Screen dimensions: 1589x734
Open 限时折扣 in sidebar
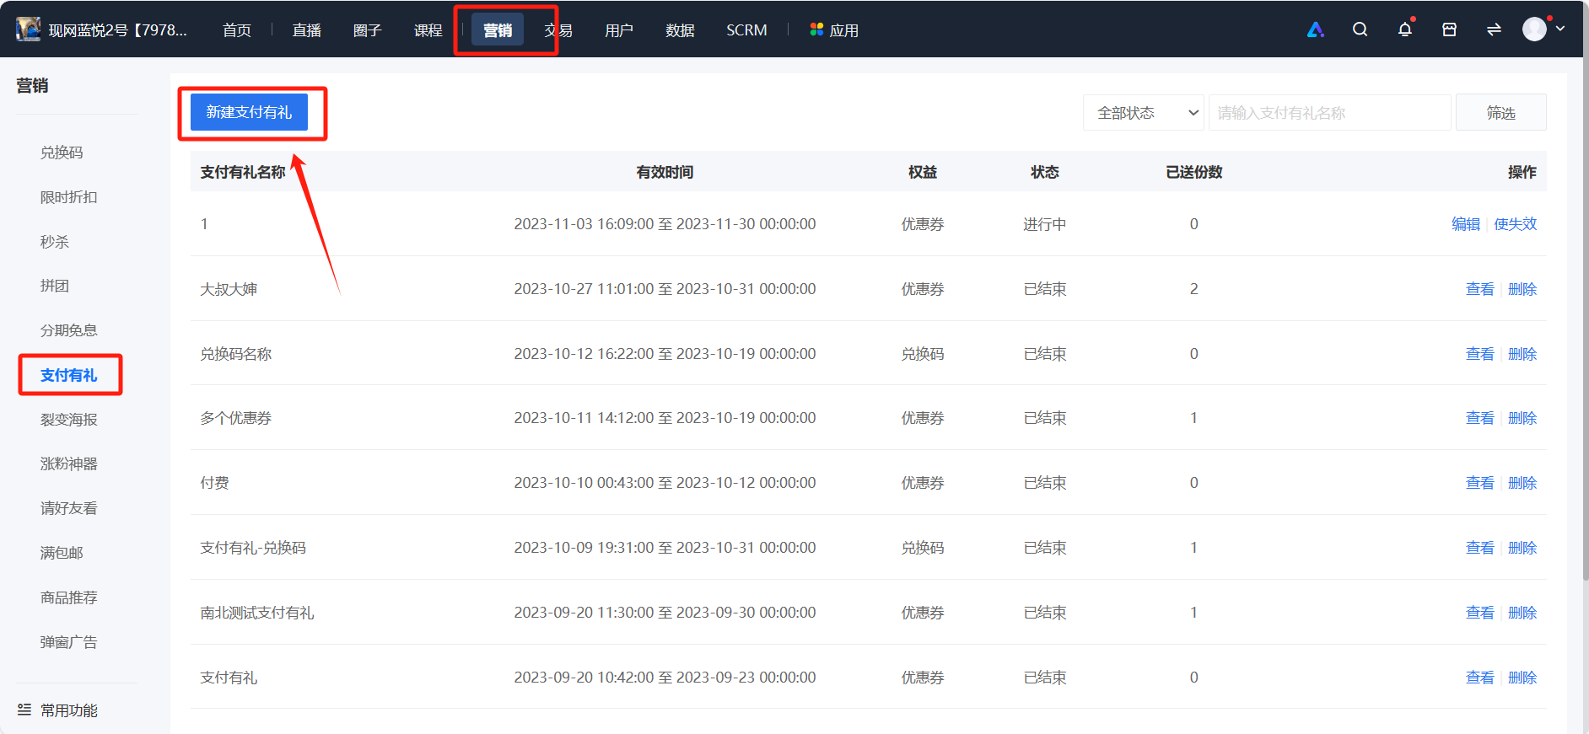pos(69,197)
